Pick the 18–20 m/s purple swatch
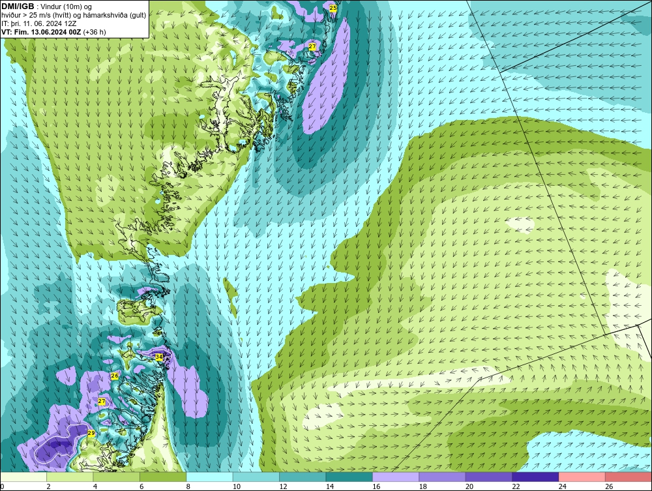The width and height of the screenshot is (652, 491). (443, 477)
